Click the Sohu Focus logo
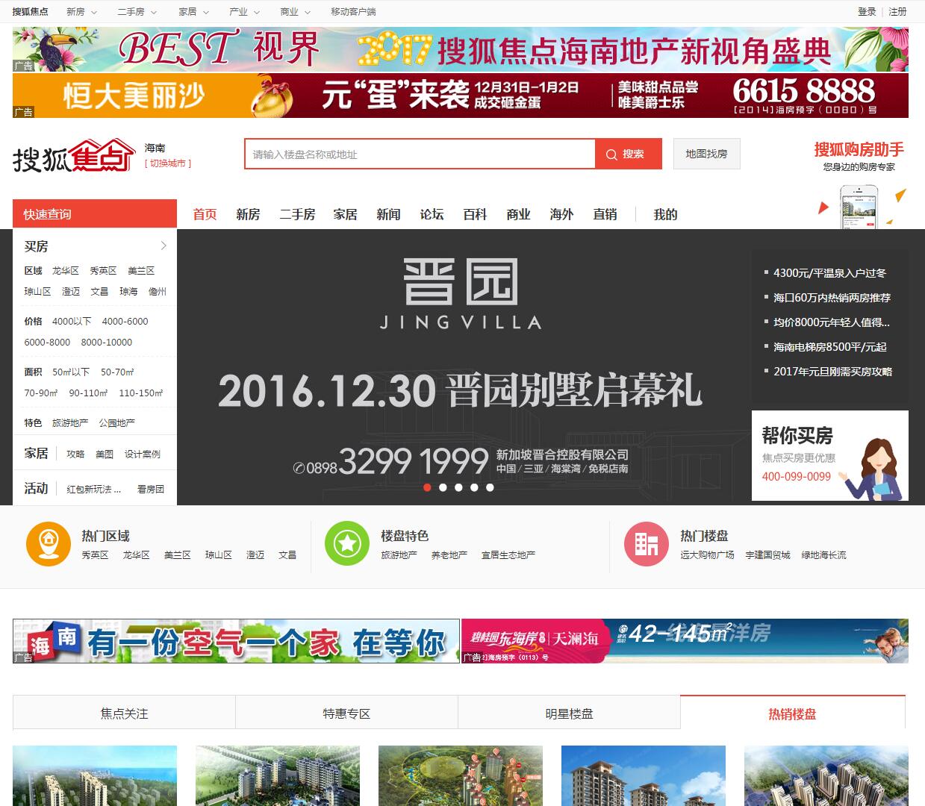 (x=72, y=155)
